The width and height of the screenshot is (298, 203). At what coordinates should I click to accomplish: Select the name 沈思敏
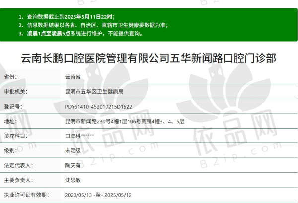click(x=73, y=180)
